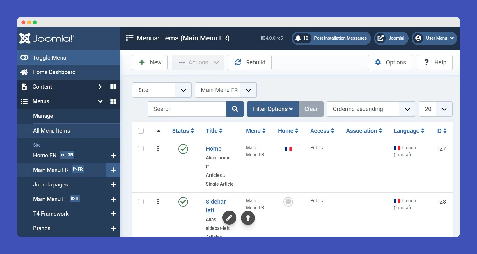The height and width of the screenshot is (254, 477).
Task: Open Home Dashboard
Action: point(69,72)
